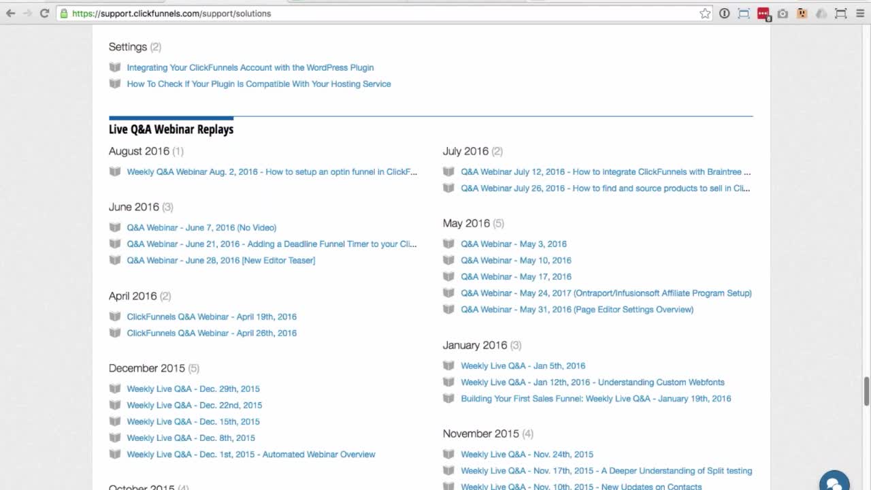
Task: Click book icon beside July 12, 2016 webinar
Action: point(449,171)
